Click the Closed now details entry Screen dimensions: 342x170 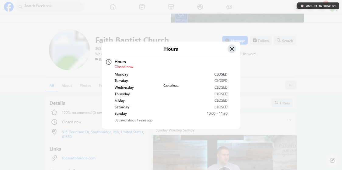[x=72, y=122]
